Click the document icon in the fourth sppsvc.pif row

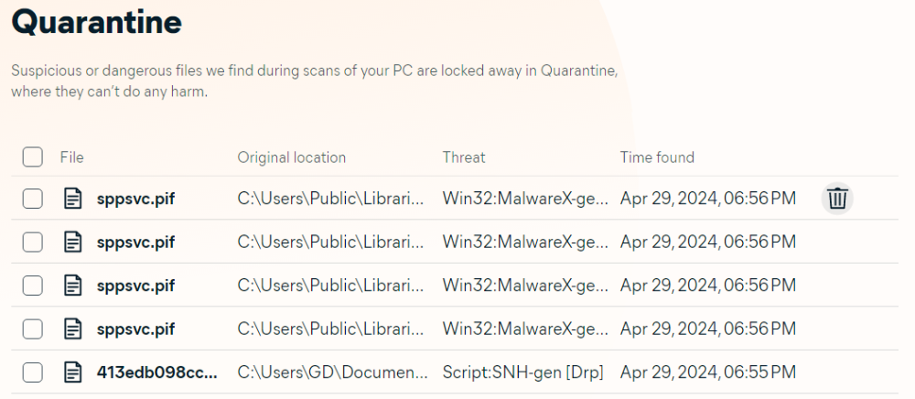tap(72, 329)
